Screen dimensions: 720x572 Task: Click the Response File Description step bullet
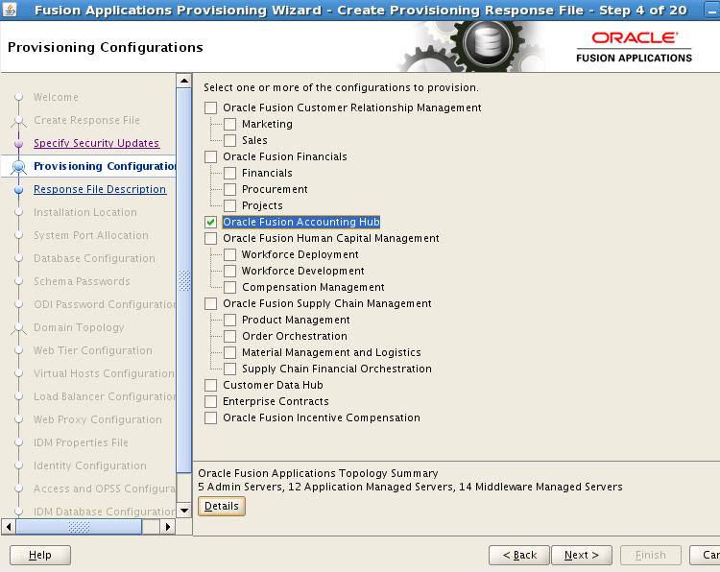click(18, 189)
